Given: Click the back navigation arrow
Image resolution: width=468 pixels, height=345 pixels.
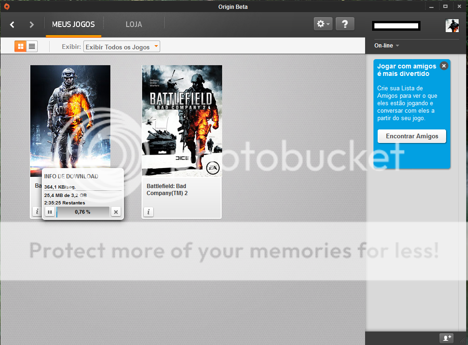Looking at the screenshot, I should pos(12,24).
